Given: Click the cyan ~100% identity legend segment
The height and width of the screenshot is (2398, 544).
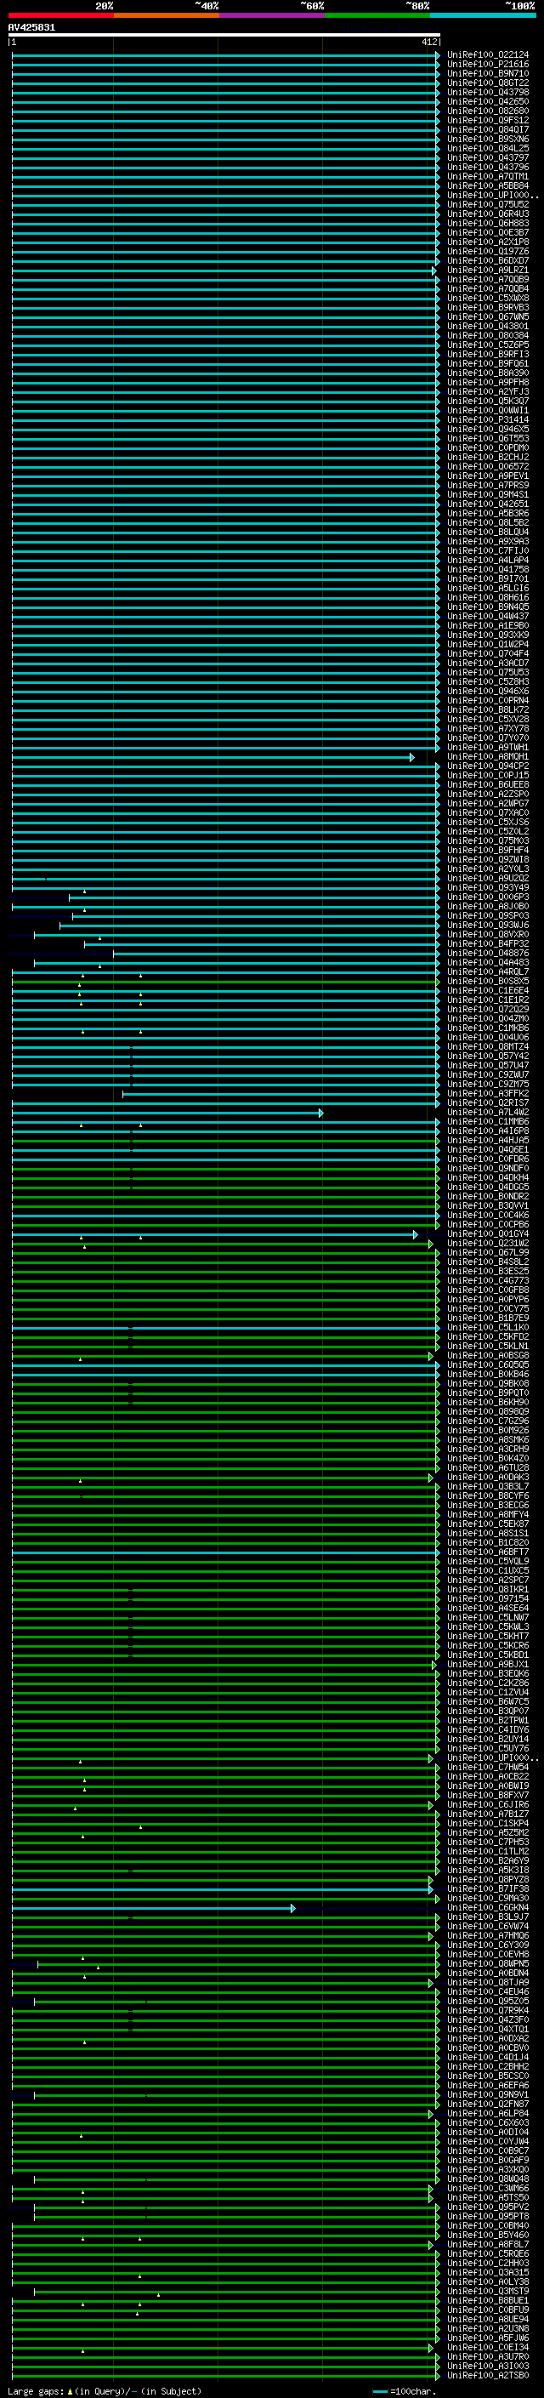Looking at the screenshot, I should (x=483, y=15).
